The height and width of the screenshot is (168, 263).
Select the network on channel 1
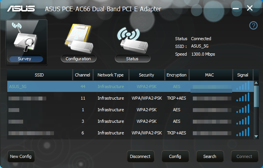130,110
